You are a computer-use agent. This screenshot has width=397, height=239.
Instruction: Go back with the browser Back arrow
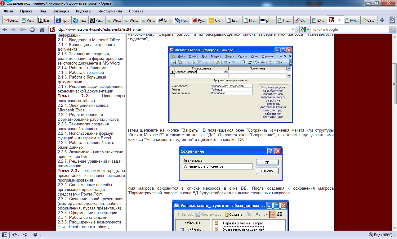click(x=5, y=29)
